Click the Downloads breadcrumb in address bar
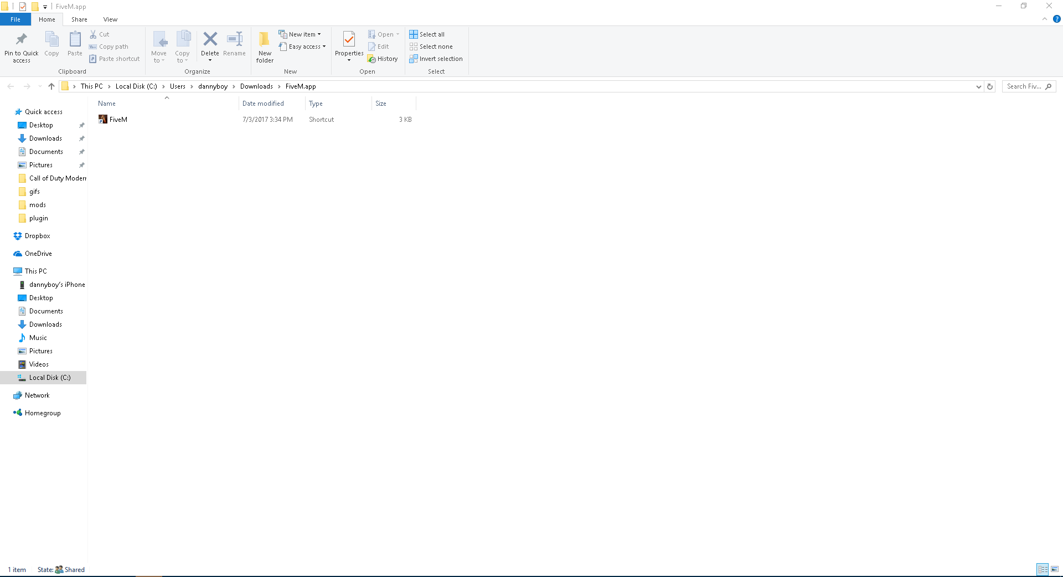This screenshot has height=577, width=1063. tap(256, 86)
